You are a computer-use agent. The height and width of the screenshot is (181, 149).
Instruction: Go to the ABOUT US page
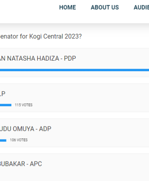(x=105, y=7)
